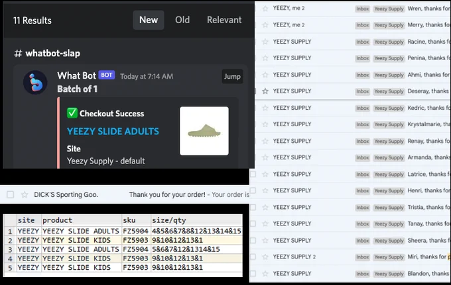Select spreadsheet row number 5
The width and height of the screenshot is (451, 285).
coord(10,268)
